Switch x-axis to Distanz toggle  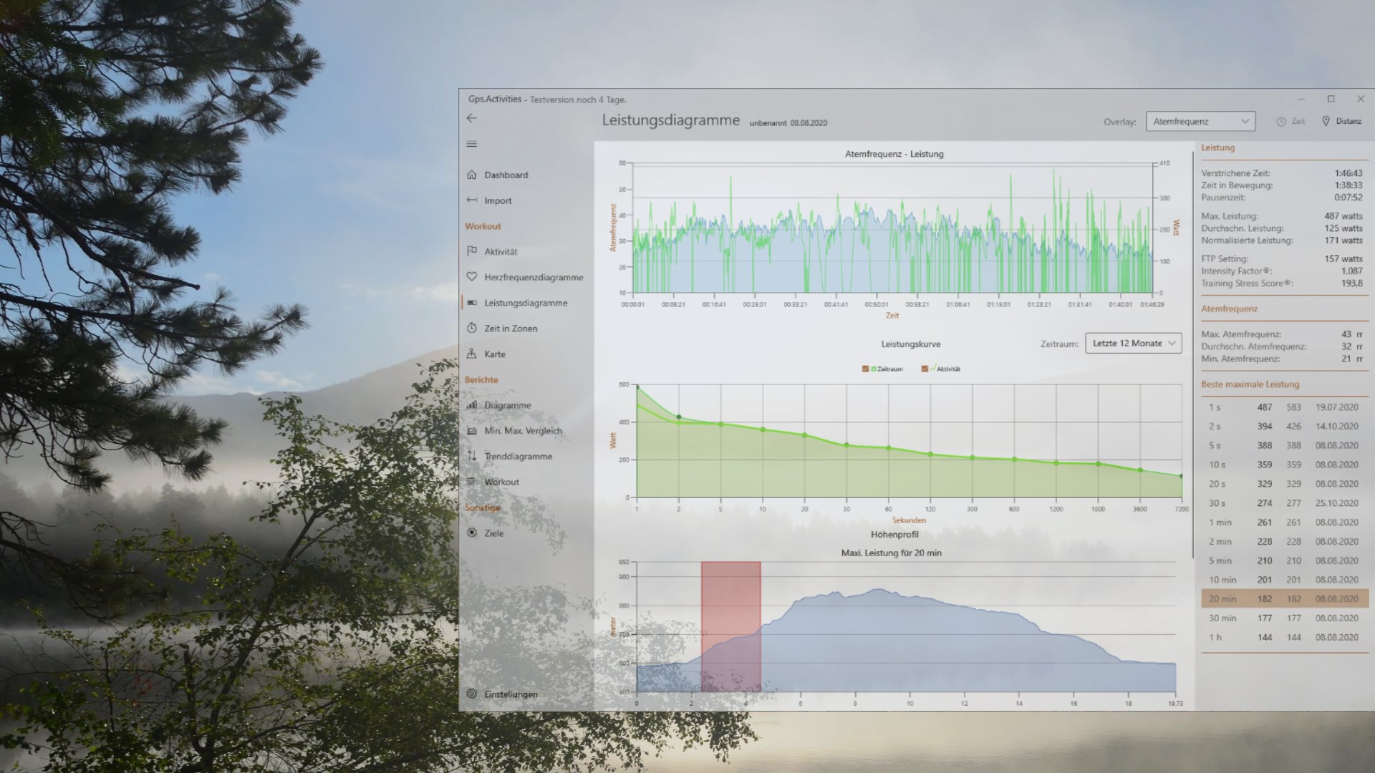[x=1341, y=122]
